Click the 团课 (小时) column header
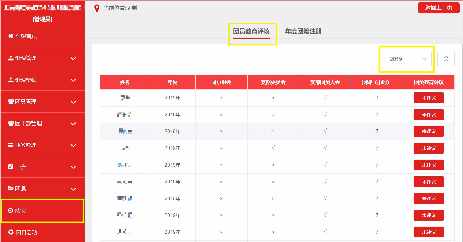Screen dimensions: 463x242 pyautogui.click(x=377, y=82)
